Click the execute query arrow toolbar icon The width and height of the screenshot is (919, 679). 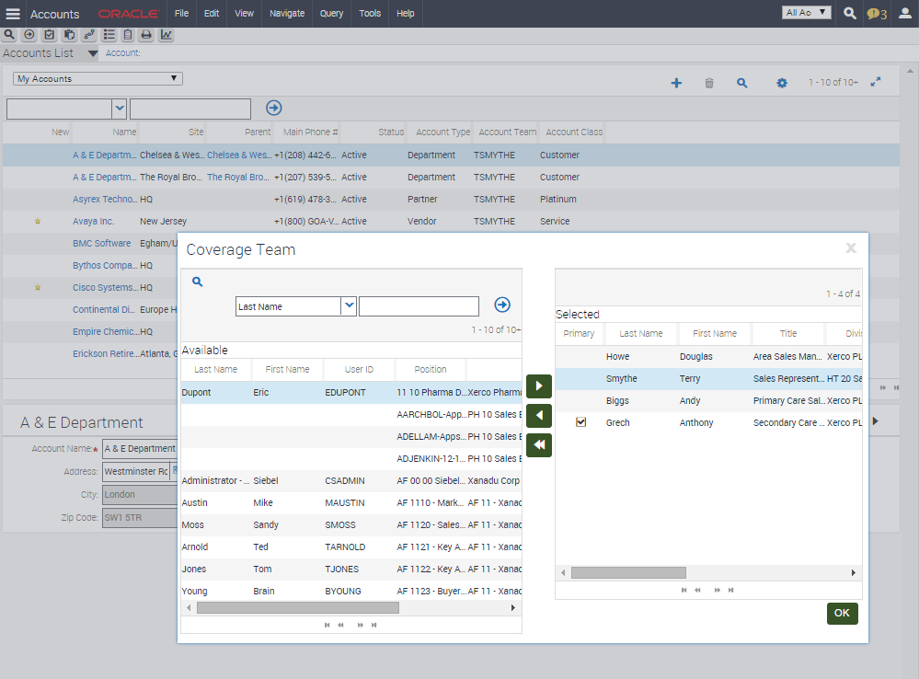29,35
